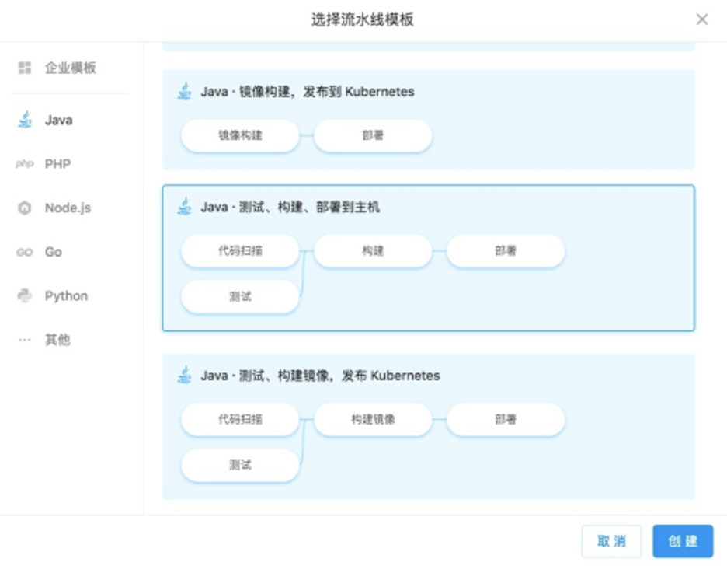Select the 企业模板 category
Screen dimensions: 727x566
point(70,68)
